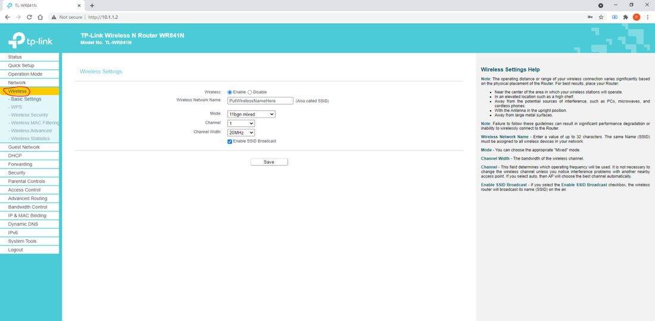Open Quick Setup in sidebar
The width and height of the screenshot is (655, 321).
29,66
